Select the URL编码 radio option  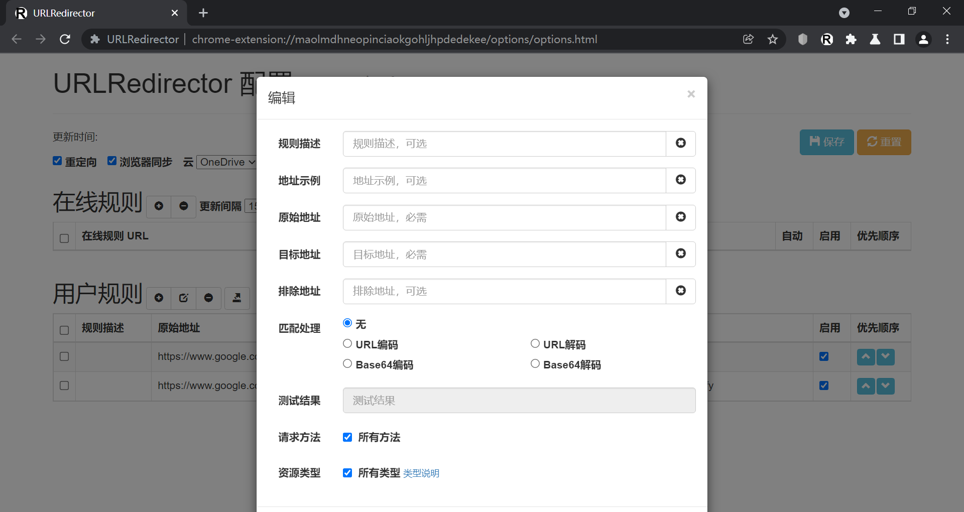(347, 344)
